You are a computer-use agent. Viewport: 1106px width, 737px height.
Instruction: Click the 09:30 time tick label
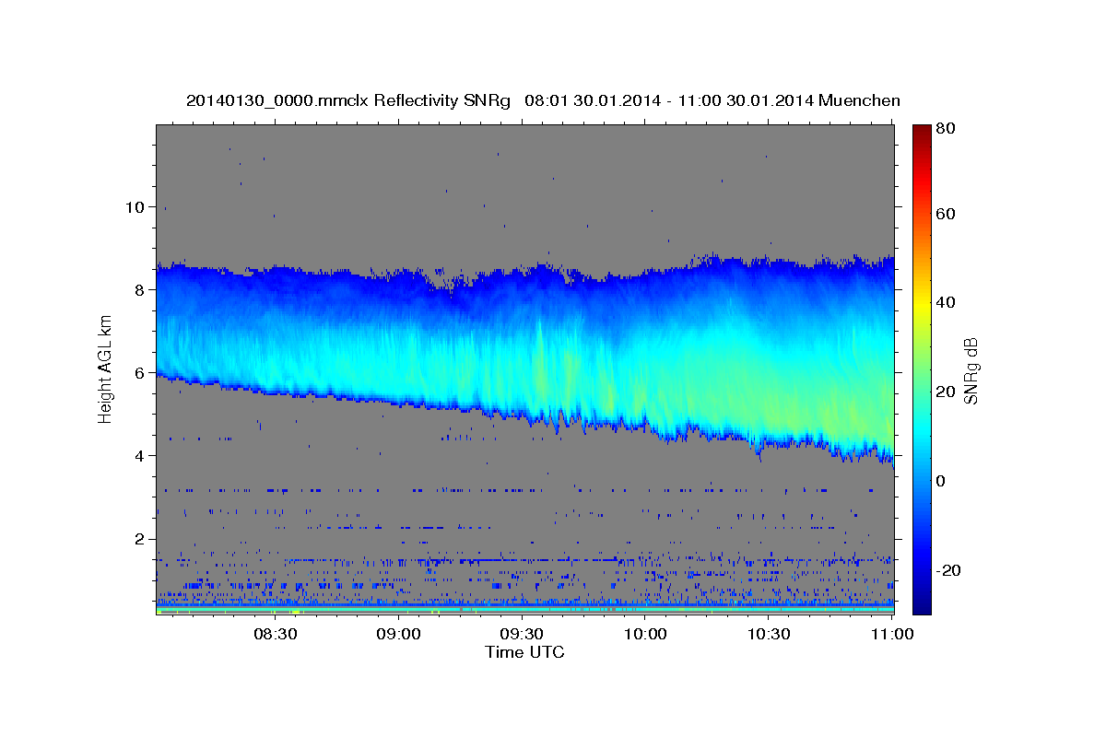coord(523,635)
